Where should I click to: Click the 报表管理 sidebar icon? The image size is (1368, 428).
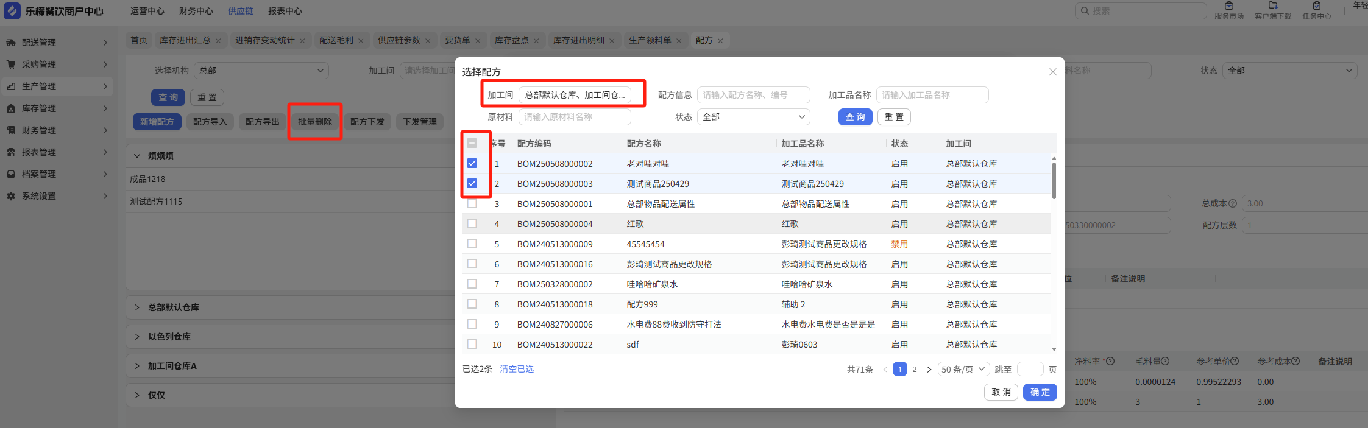tap(11, 152)
